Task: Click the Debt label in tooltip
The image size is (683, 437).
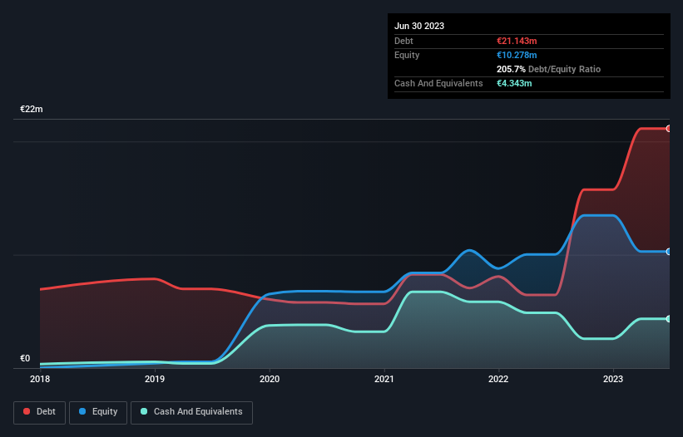Action: (403, 41)
